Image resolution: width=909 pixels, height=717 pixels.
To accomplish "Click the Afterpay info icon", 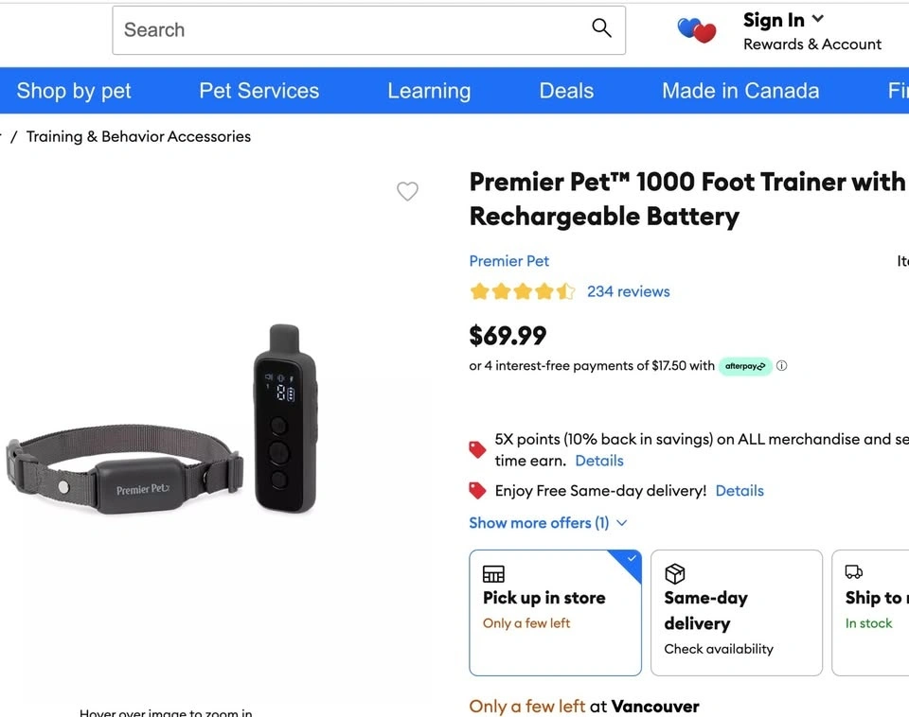I will click(x=782, y=366).
